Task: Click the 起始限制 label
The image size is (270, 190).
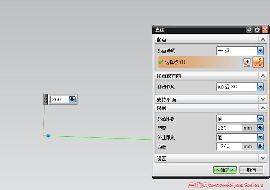Action: pos(166,119)
